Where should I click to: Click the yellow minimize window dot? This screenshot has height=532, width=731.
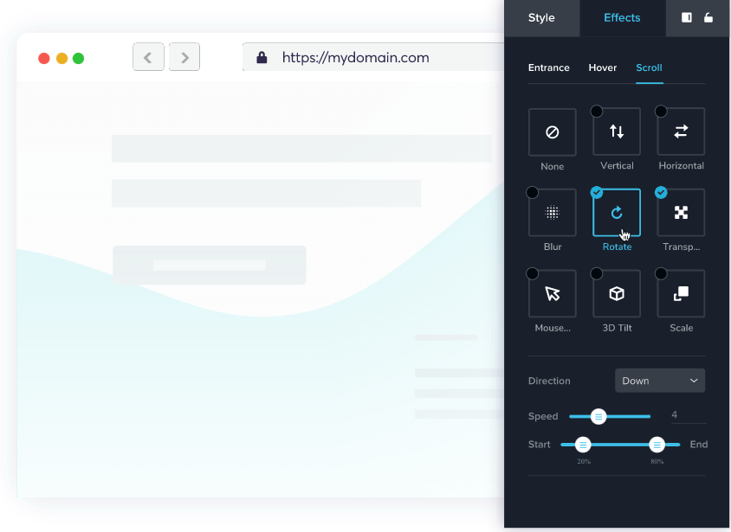point(61,58)
